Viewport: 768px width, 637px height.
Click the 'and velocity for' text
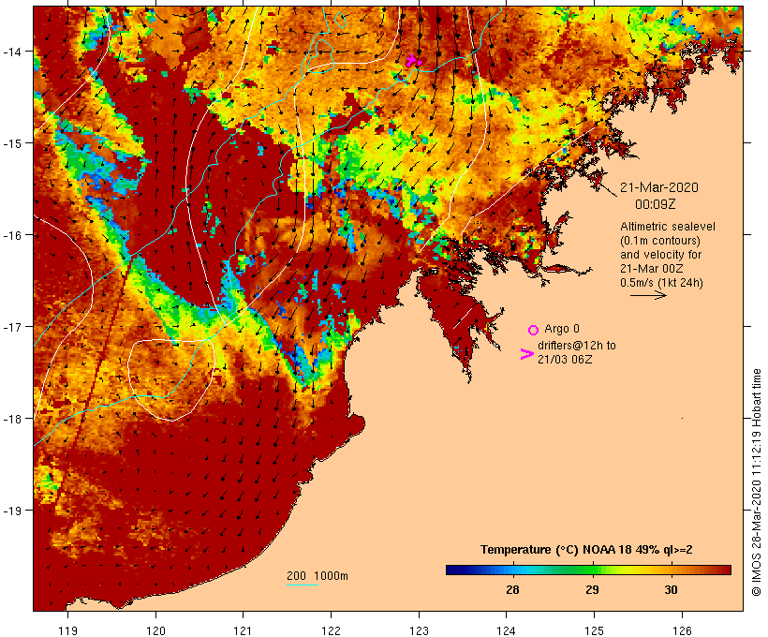(x=660, y=255)
